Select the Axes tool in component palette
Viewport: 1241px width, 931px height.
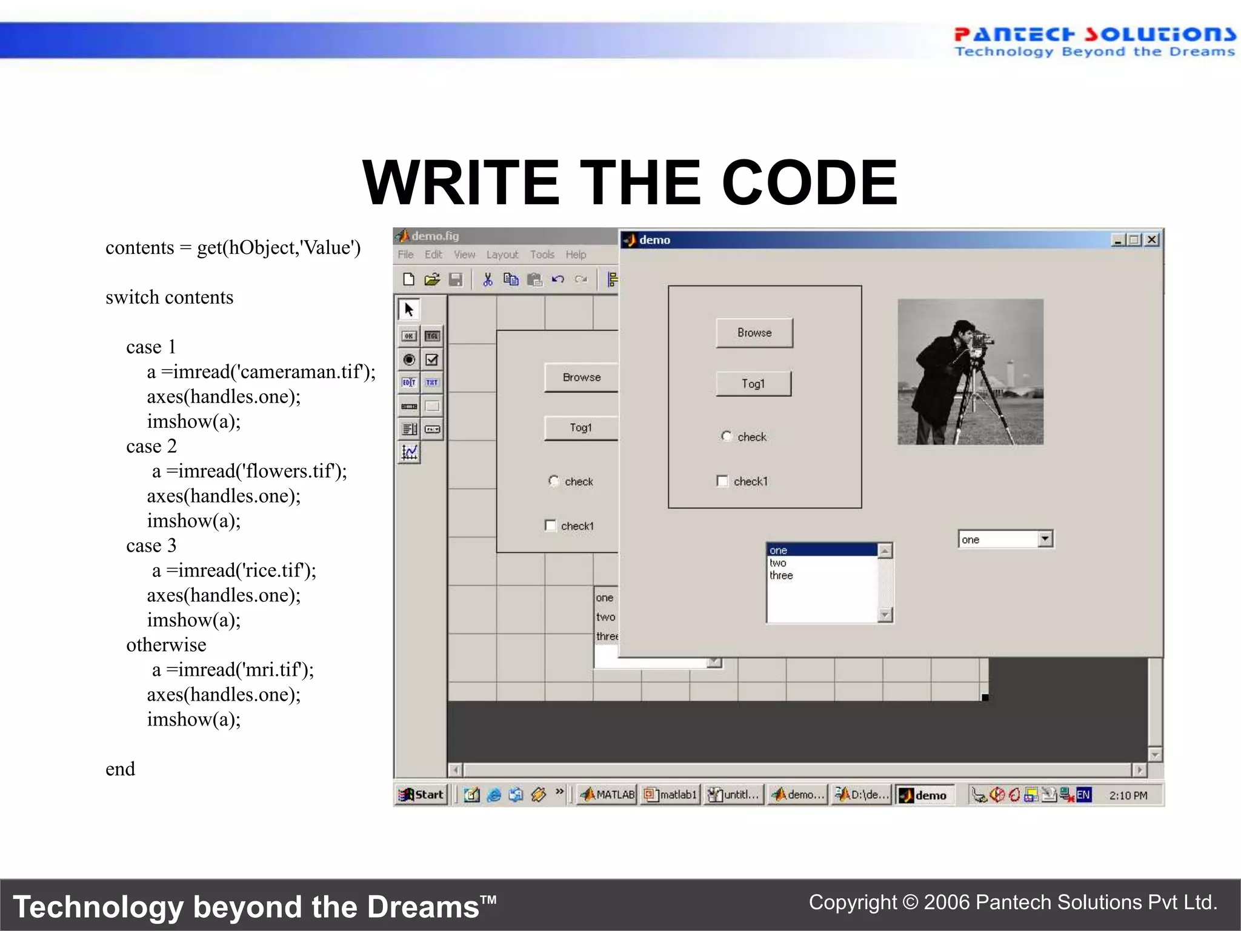pos(410,452)
